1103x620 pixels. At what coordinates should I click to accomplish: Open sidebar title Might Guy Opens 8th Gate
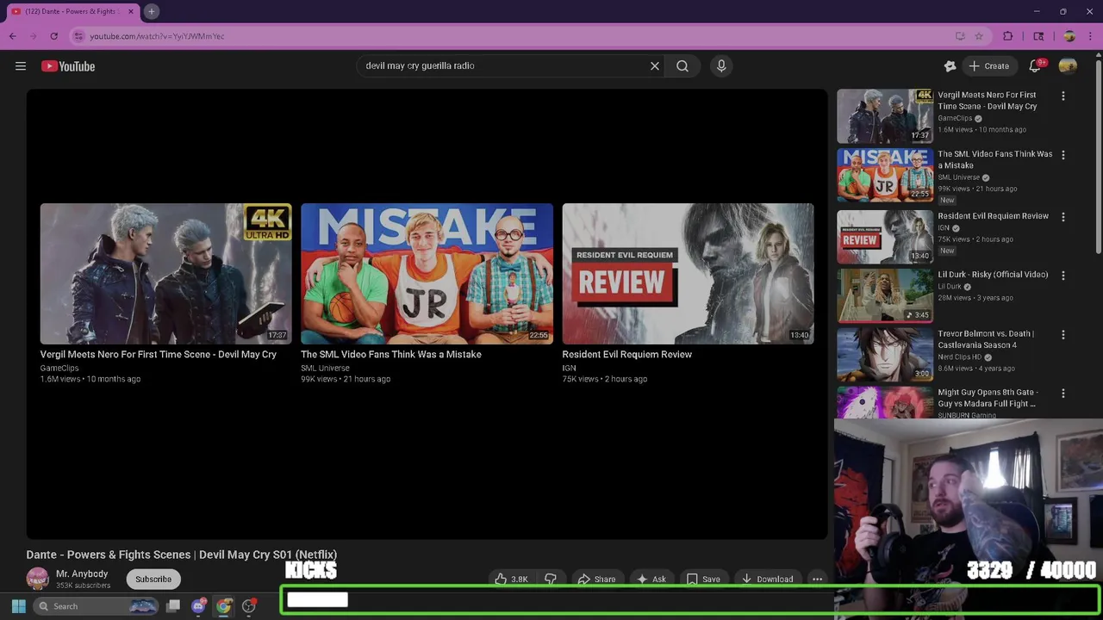987,398
